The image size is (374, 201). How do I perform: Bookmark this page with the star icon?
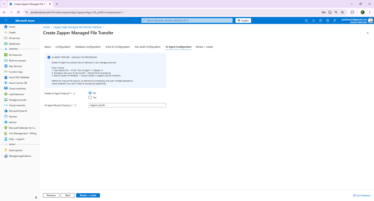tap(343, 12)
